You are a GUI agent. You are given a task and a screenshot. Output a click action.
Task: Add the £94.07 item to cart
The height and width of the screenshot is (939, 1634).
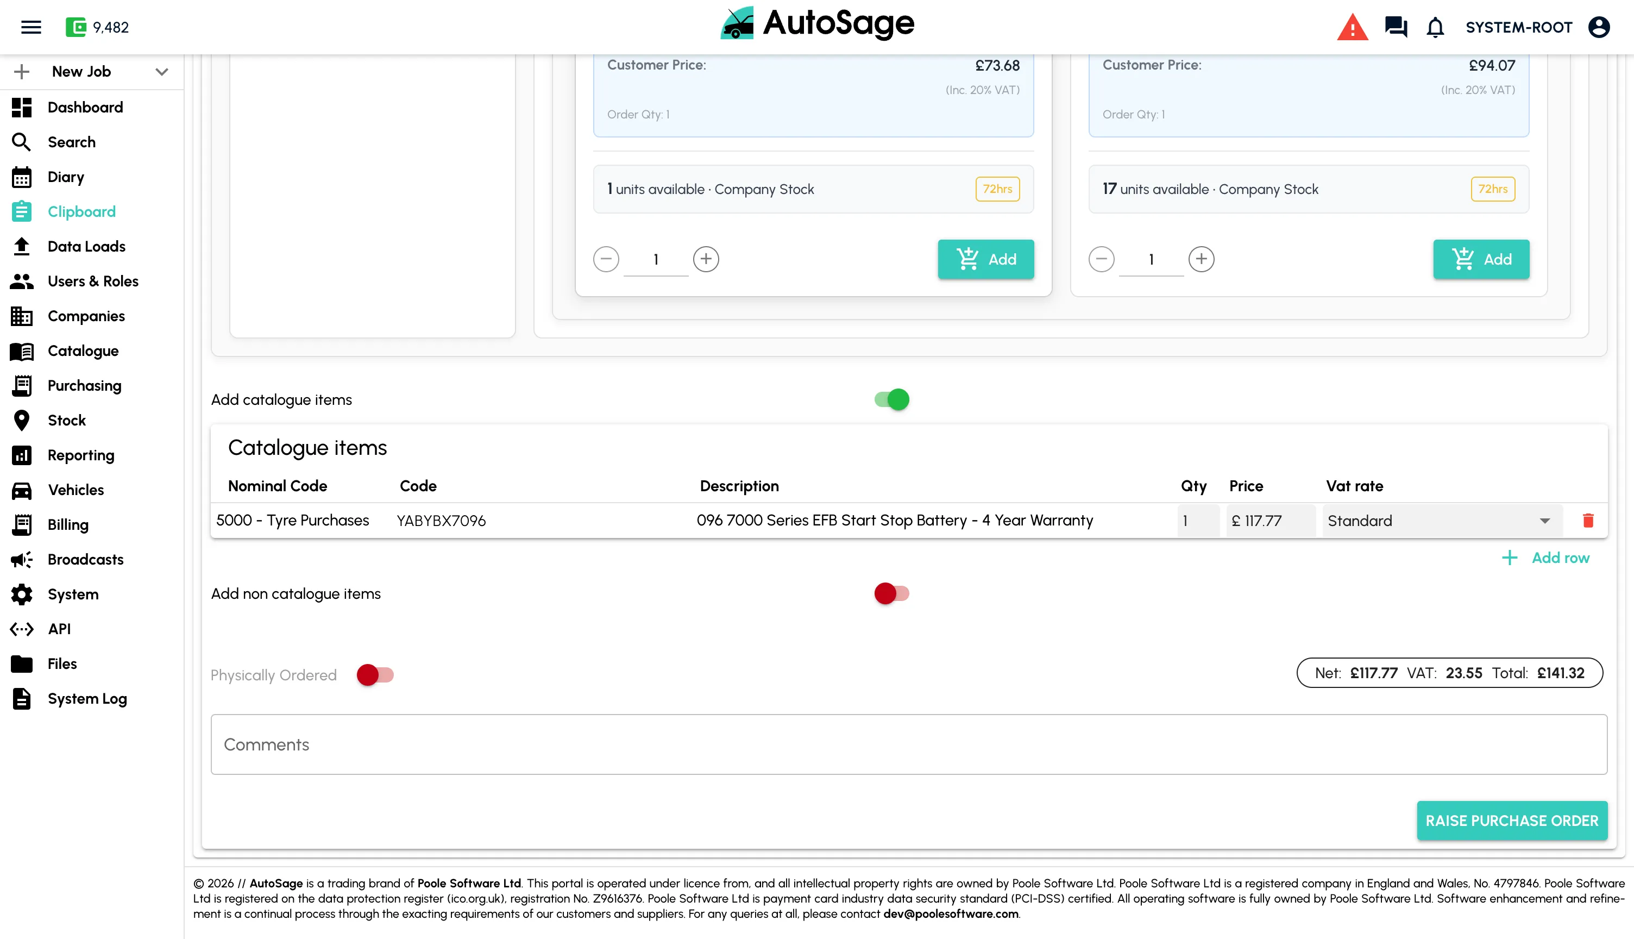pos(1481,259)
